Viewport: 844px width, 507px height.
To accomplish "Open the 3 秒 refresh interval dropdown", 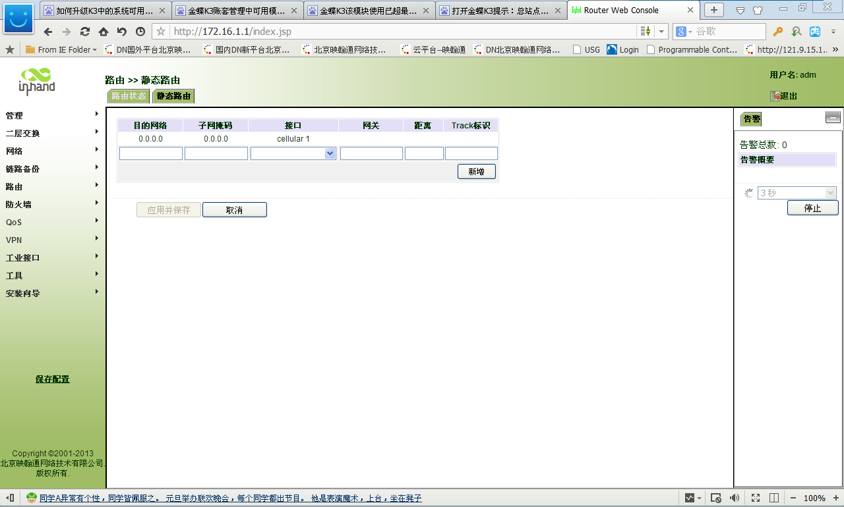I will (x=797, y=193).
